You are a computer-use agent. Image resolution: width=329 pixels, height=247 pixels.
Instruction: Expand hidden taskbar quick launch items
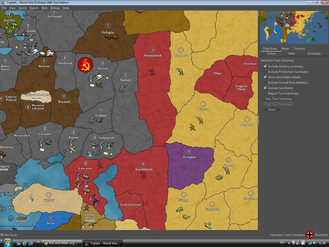pos(38,242)
